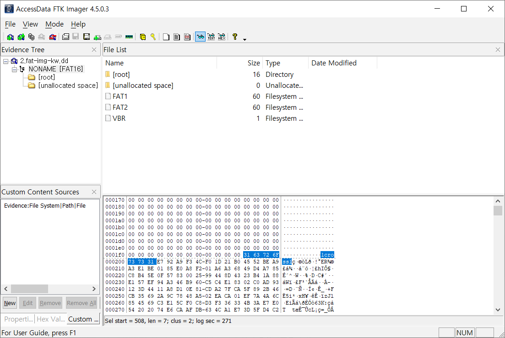505x338 pixels.
Task: Close the Custom Content Sources panel
Action: [94, 192]
